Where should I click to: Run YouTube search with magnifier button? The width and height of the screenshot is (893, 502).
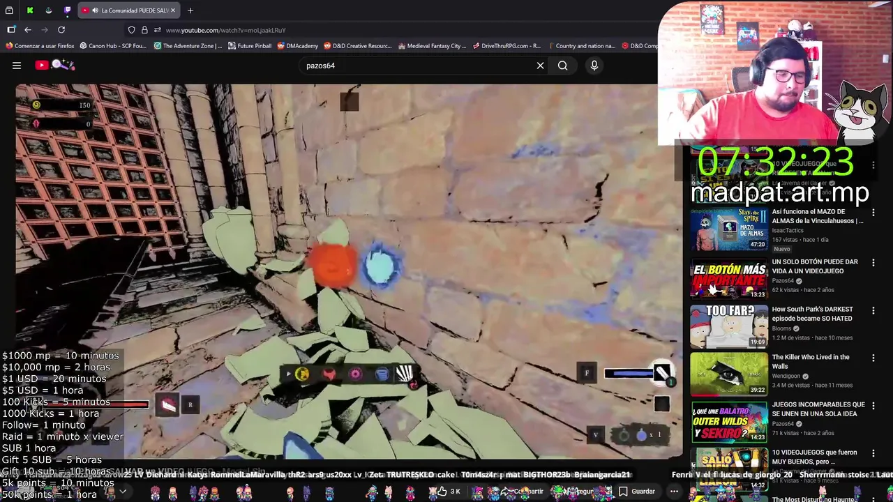click(562, 66)
